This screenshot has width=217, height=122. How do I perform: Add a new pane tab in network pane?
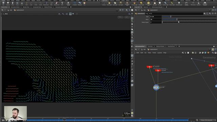[x=179, y=46]
